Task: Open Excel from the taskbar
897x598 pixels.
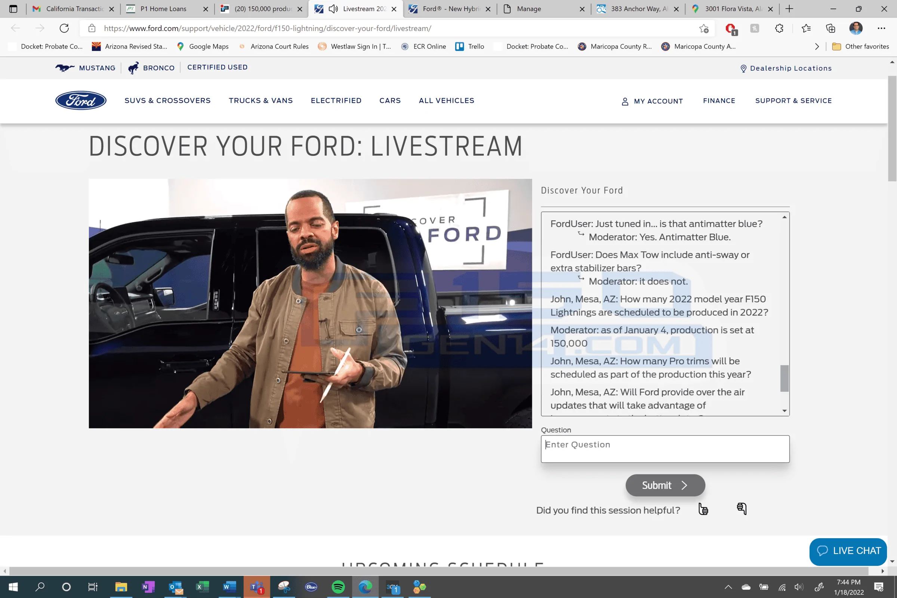Action: pyautogui.click(x=203, y=586)
